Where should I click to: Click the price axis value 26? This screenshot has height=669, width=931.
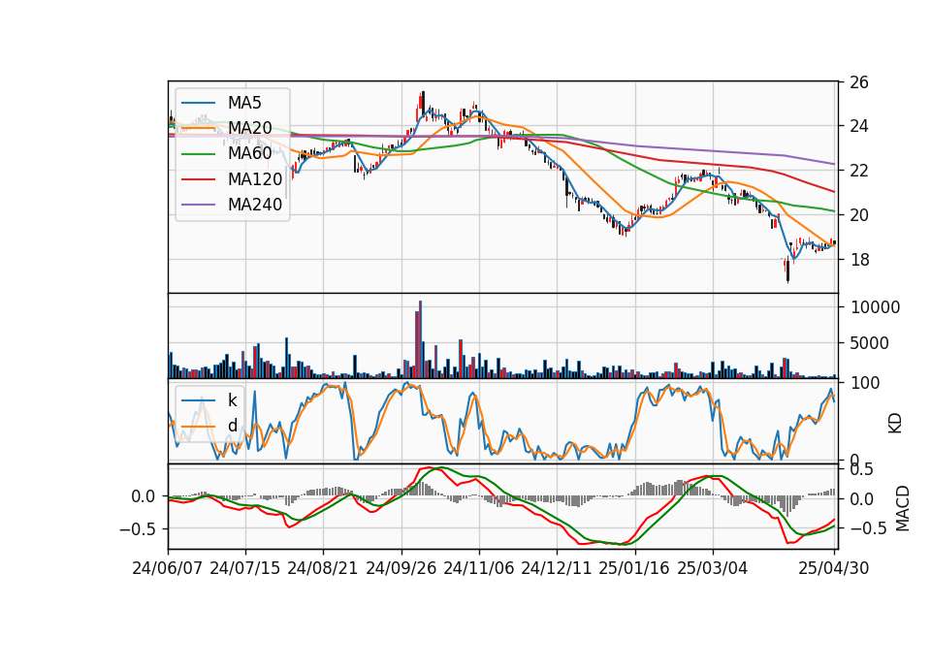pos(858,81)
